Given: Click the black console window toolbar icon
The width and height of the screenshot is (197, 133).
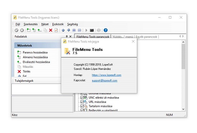Looking at the screenshot, I should tap(92, 30).
